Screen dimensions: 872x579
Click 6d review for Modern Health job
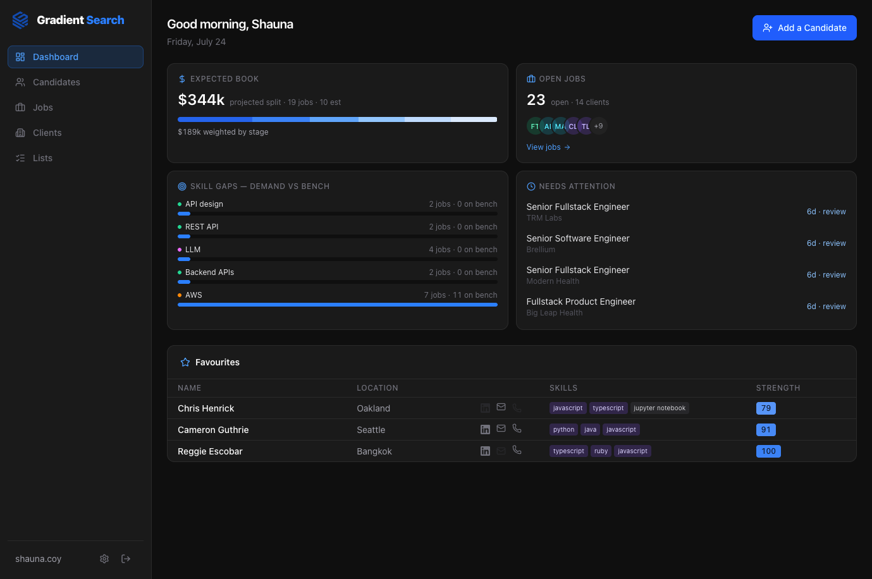826,275
